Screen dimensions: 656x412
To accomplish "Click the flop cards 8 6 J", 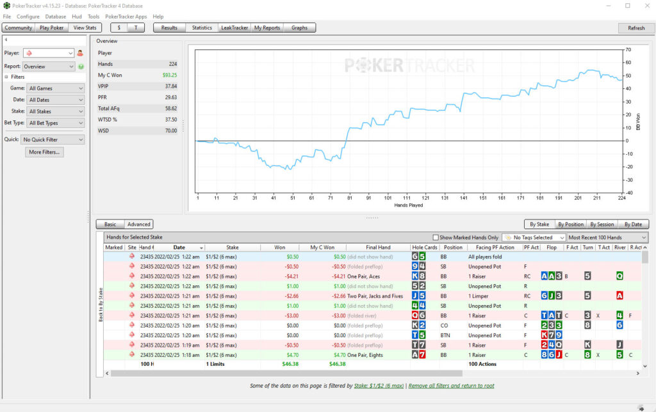I will (552, 355).
